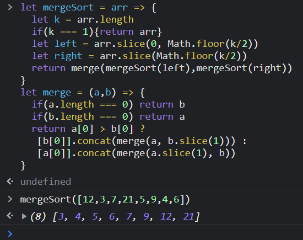Screen dimensions: 303x240
Task: Click the empty console input line
Action: (155, 233)
